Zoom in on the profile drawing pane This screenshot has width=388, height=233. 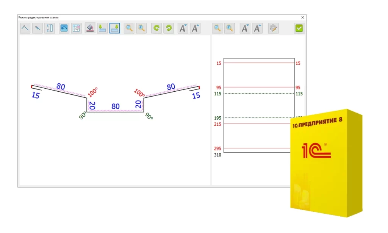[x=141, y=28]
